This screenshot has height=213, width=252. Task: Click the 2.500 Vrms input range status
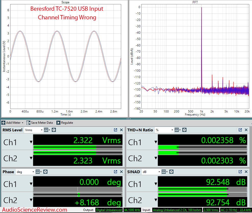(x=211, y=210)
